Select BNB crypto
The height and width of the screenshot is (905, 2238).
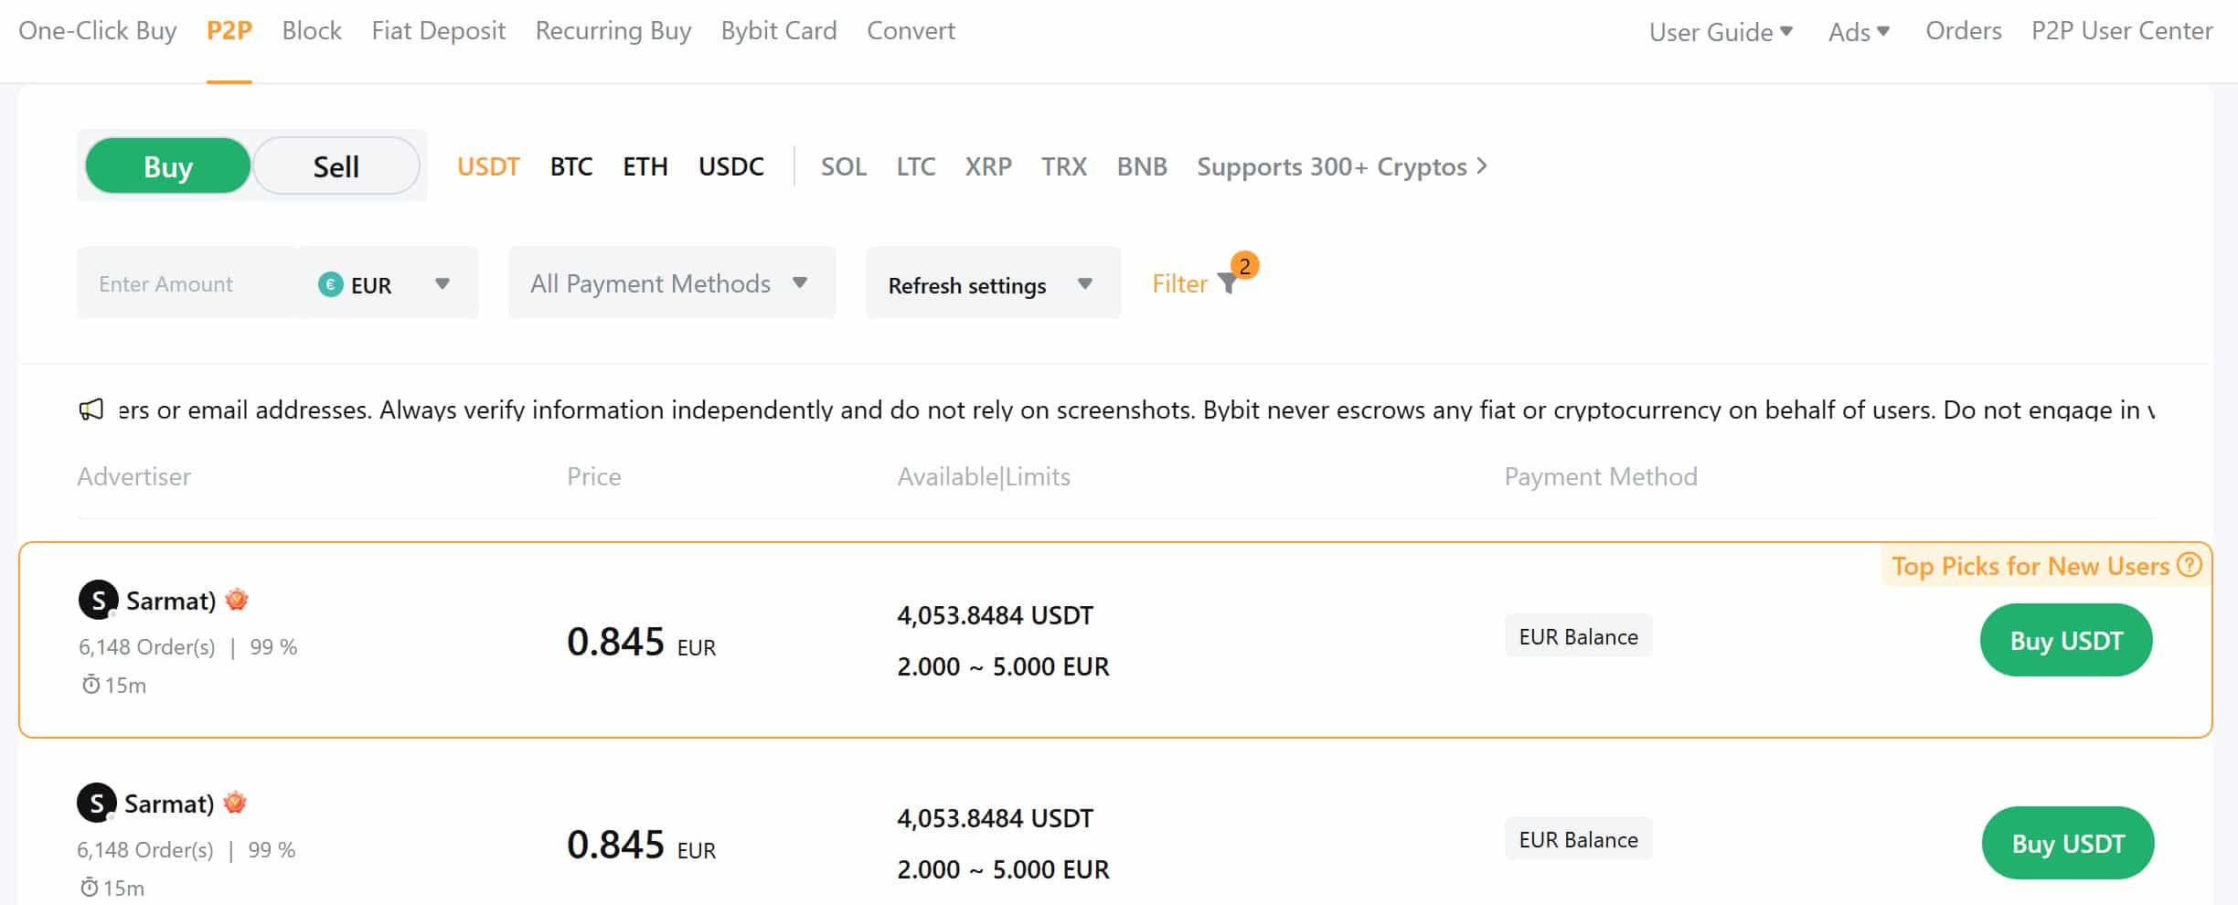coord(1142,166)
